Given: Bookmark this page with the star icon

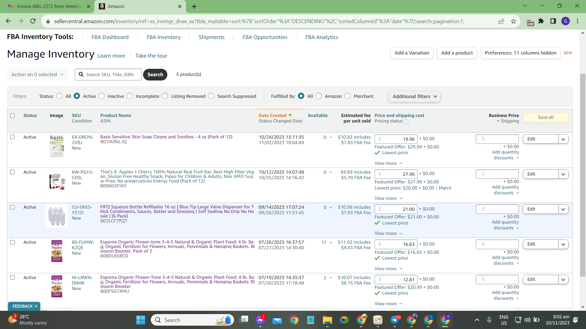Looking at the screenshot, I should coord(513,21).
